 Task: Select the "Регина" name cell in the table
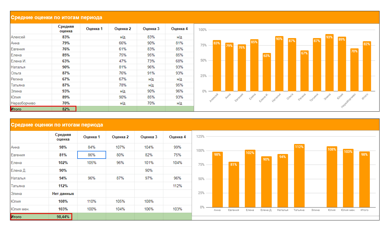[31, 79]
